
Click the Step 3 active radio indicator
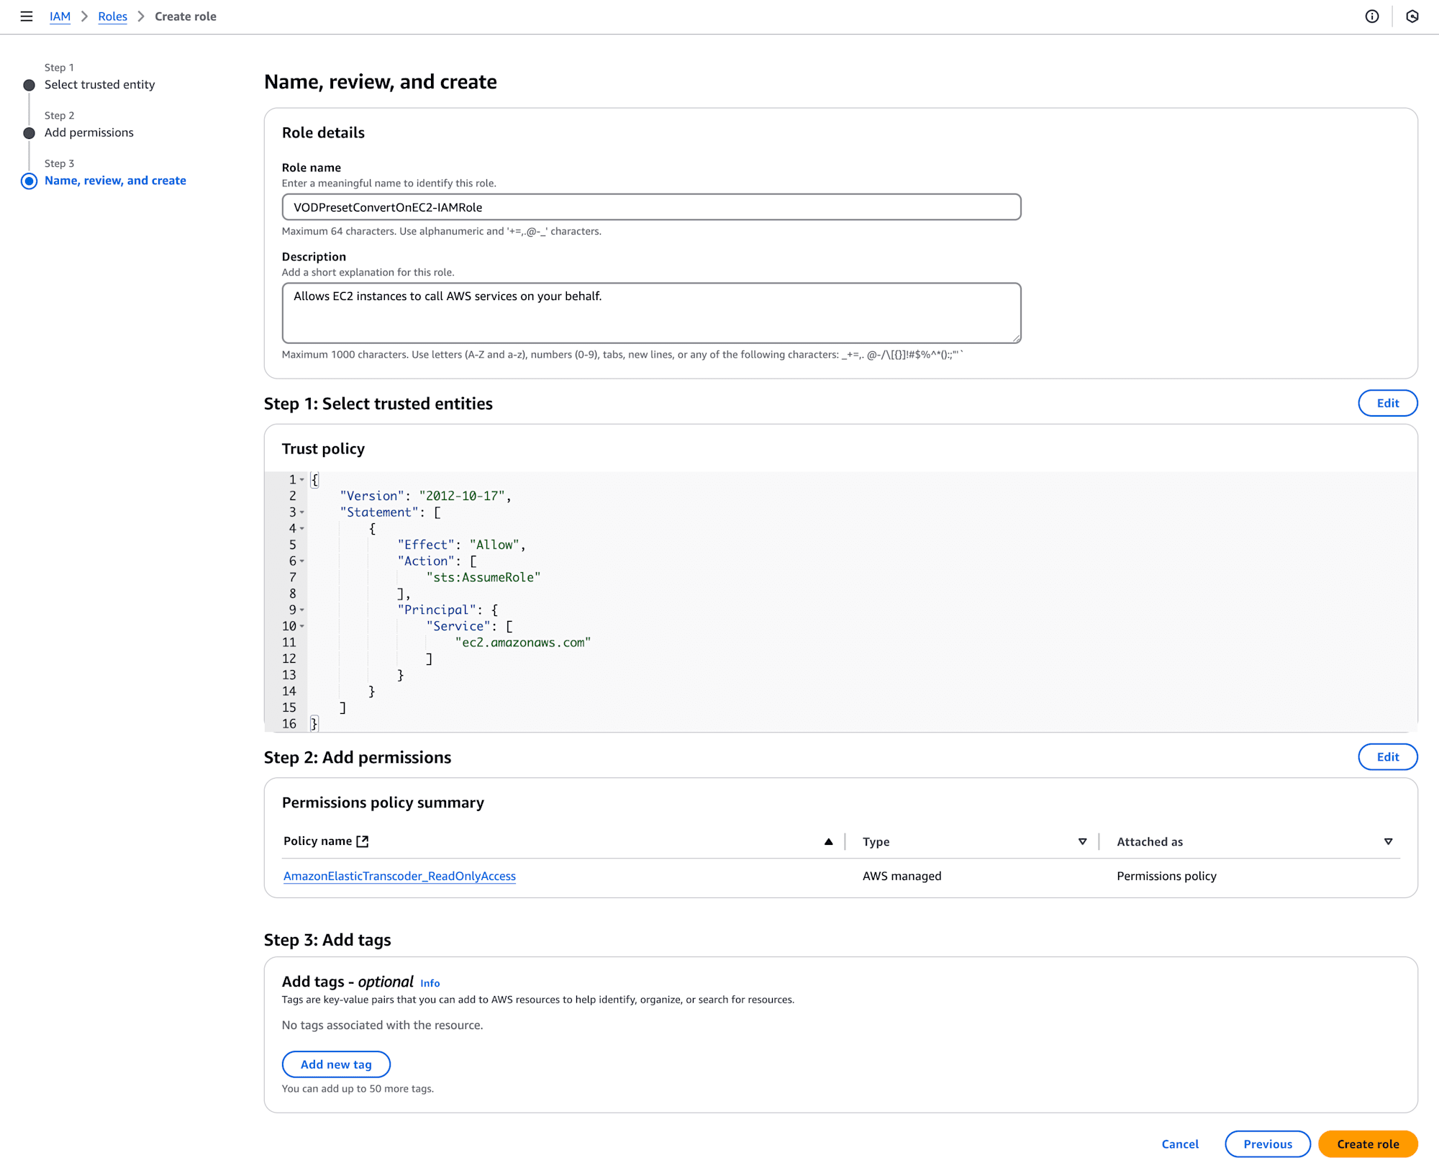(29, 181)
